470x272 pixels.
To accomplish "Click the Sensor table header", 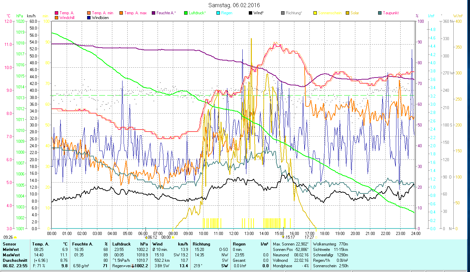I will pos(9,244).
